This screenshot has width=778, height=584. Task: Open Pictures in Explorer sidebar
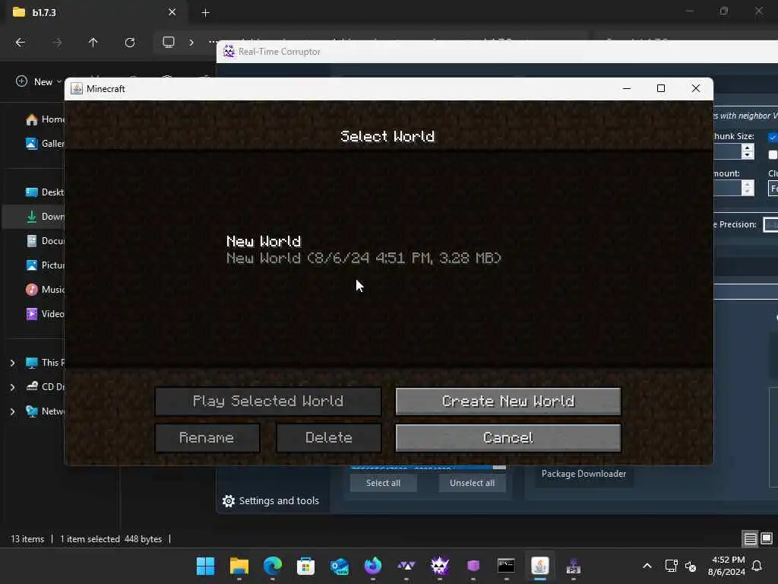pos(45,265)
